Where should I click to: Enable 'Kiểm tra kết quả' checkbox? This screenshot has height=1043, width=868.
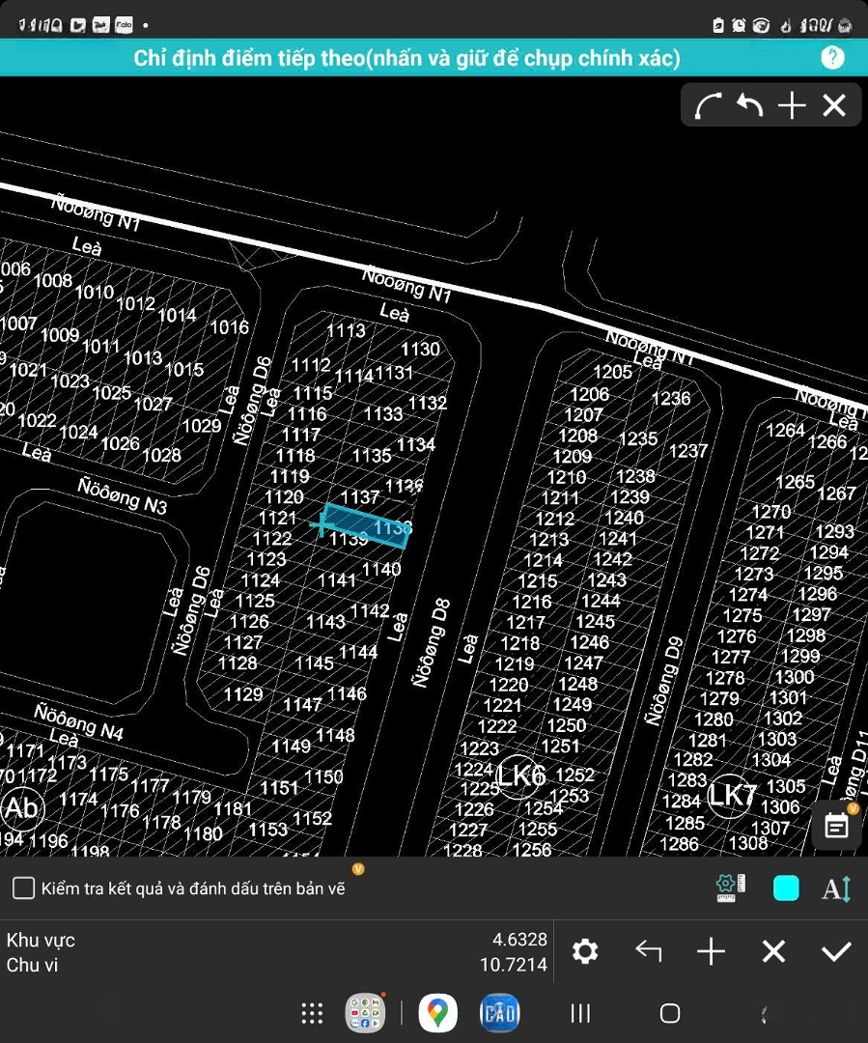click(x=24, y=888)
